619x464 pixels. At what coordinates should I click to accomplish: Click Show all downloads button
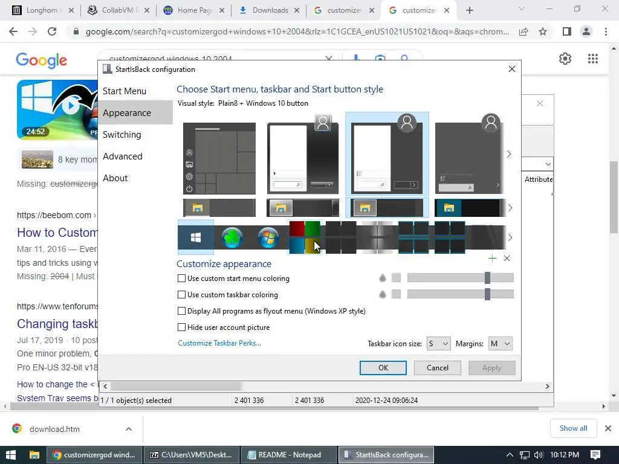573,428
